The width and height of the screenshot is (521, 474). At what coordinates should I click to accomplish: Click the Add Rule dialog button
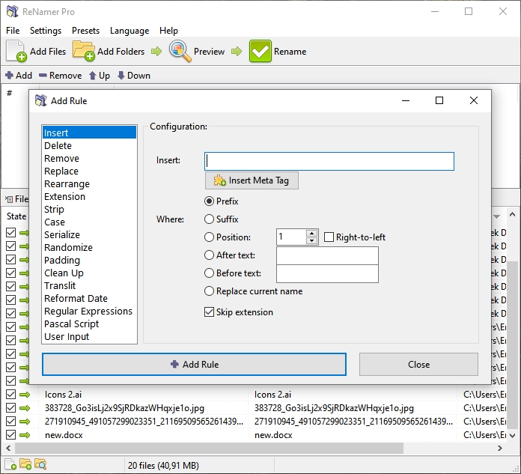tap(194, 365)
